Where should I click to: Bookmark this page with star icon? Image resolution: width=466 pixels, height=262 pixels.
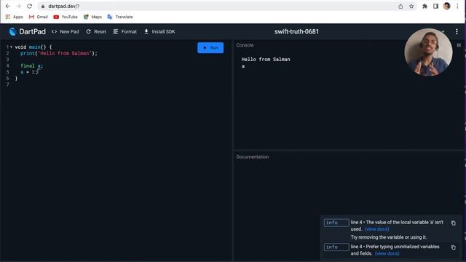(411, 7)
